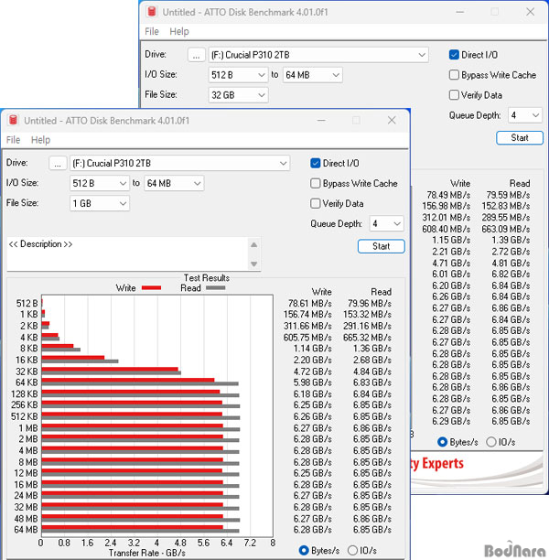Close the back ATTO window

click(530, 12)
